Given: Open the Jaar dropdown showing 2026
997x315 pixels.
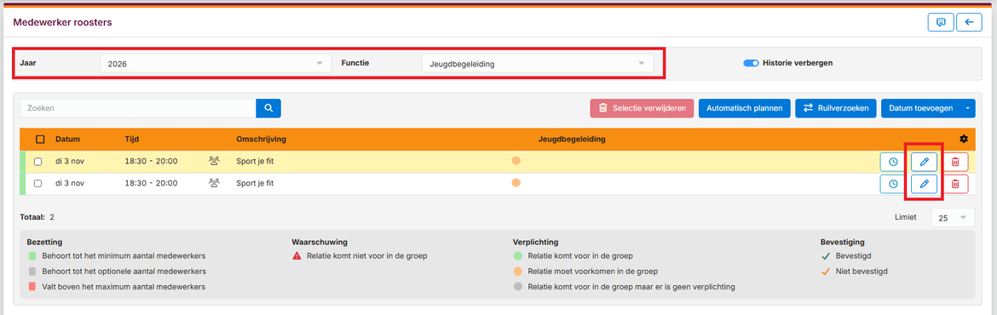Looking at the screenshot, I should point(216,64).
